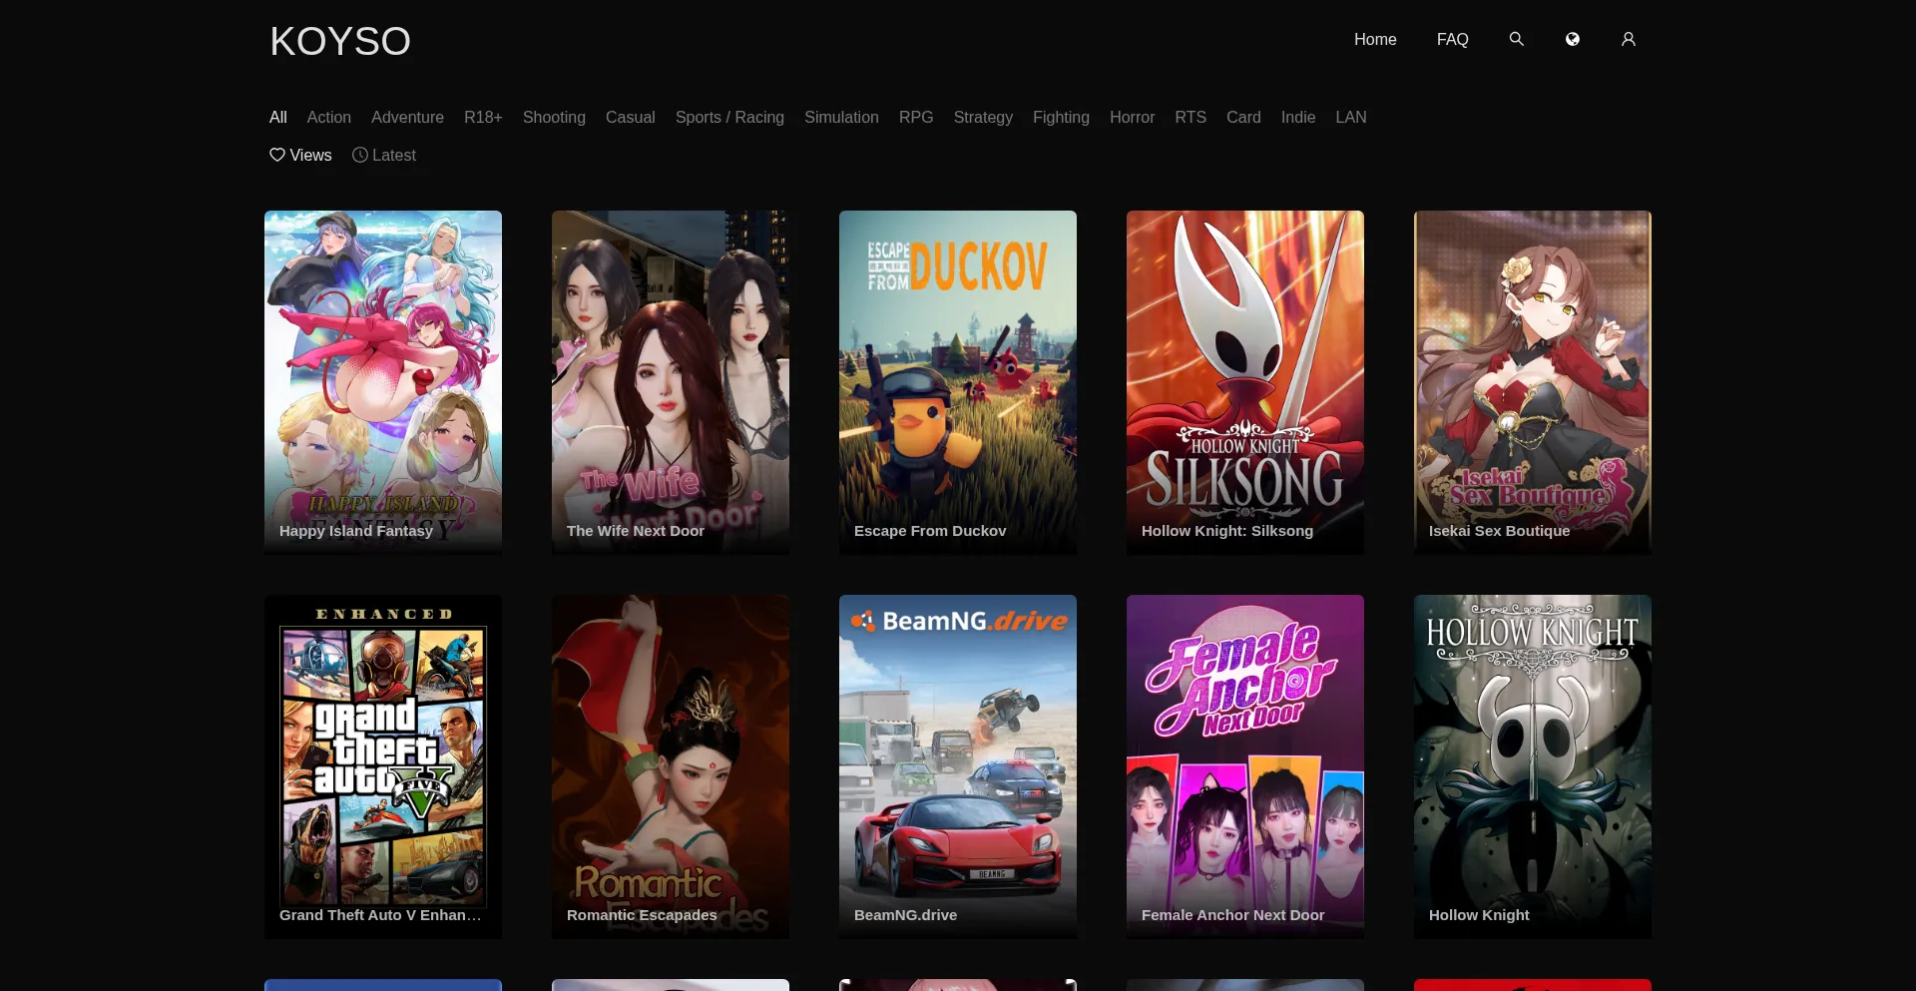Open the Happy Island Fantasy game card
Viewport: 1916px width, 991px height.
[383, 382]
